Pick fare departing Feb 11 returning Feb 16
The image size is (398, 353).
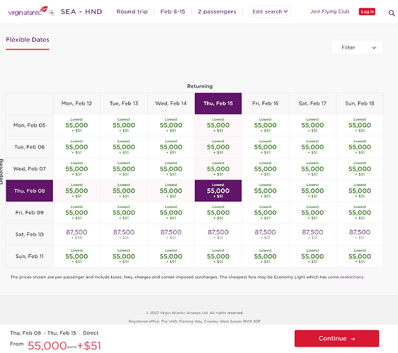(266, 256)
